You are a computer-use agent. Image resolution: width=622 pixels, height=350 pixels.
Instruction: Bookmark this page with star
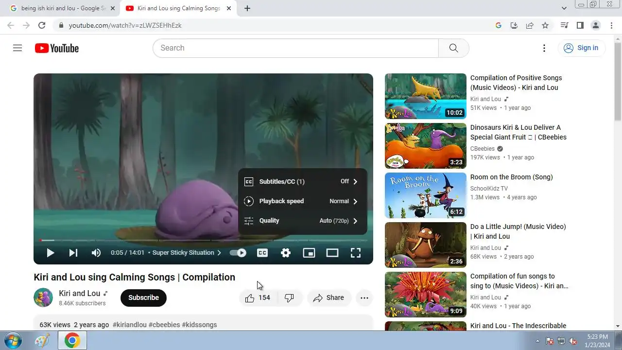[x=545, y=25]
